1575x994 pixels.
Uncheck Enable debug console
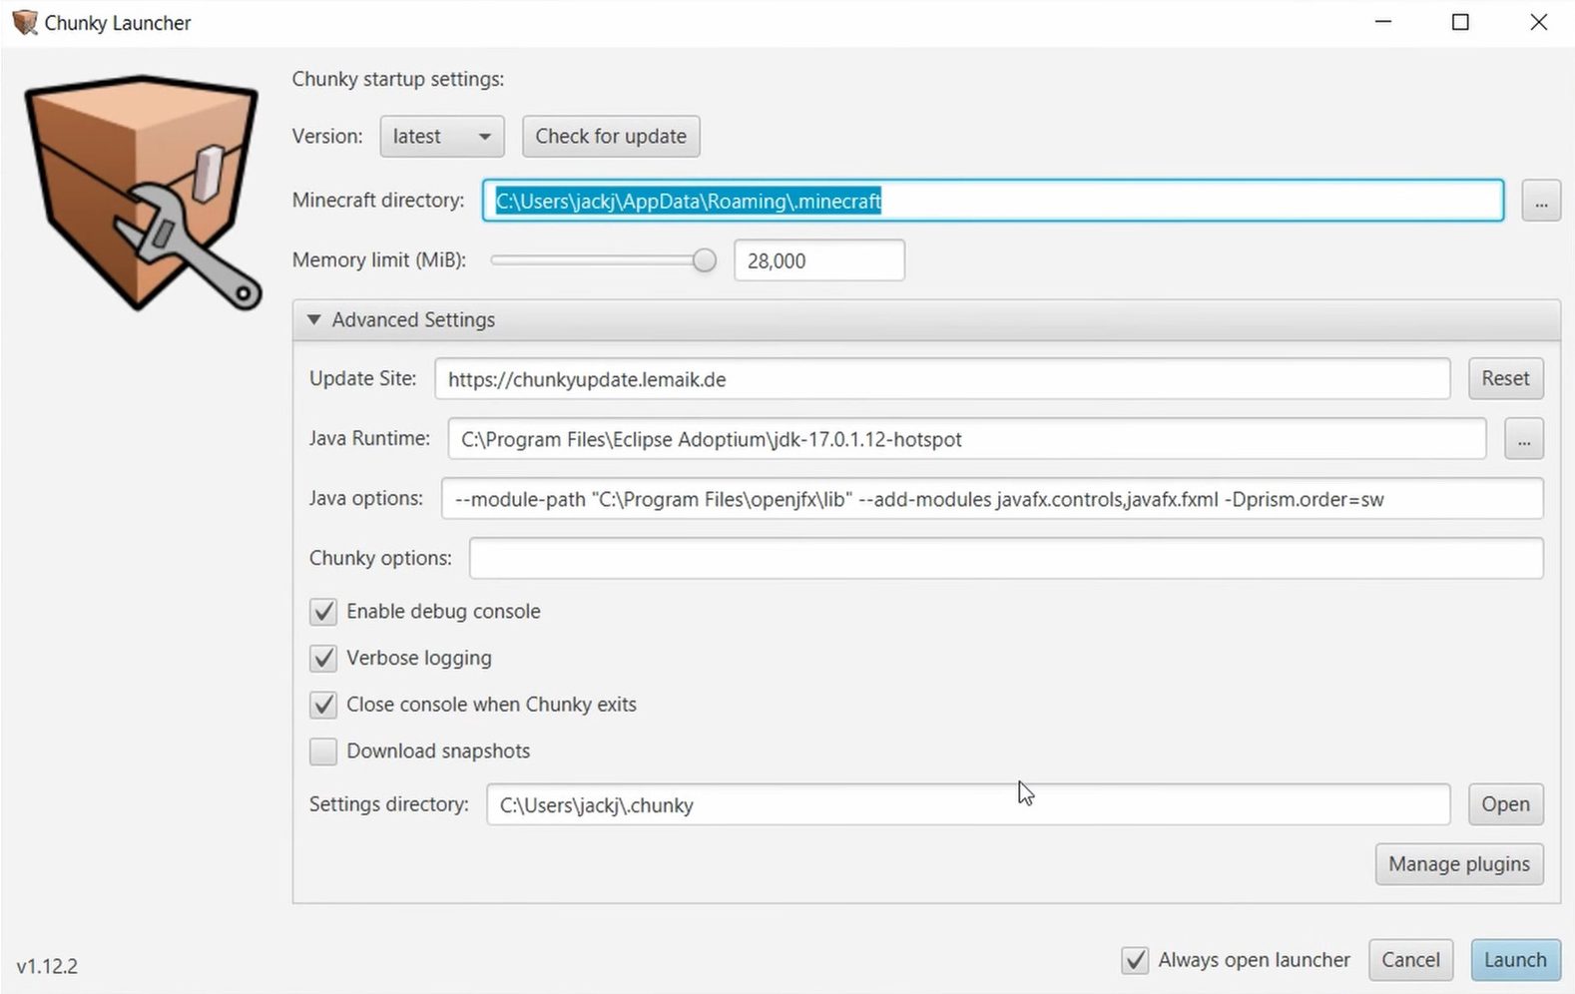click(x=323, y=612)
